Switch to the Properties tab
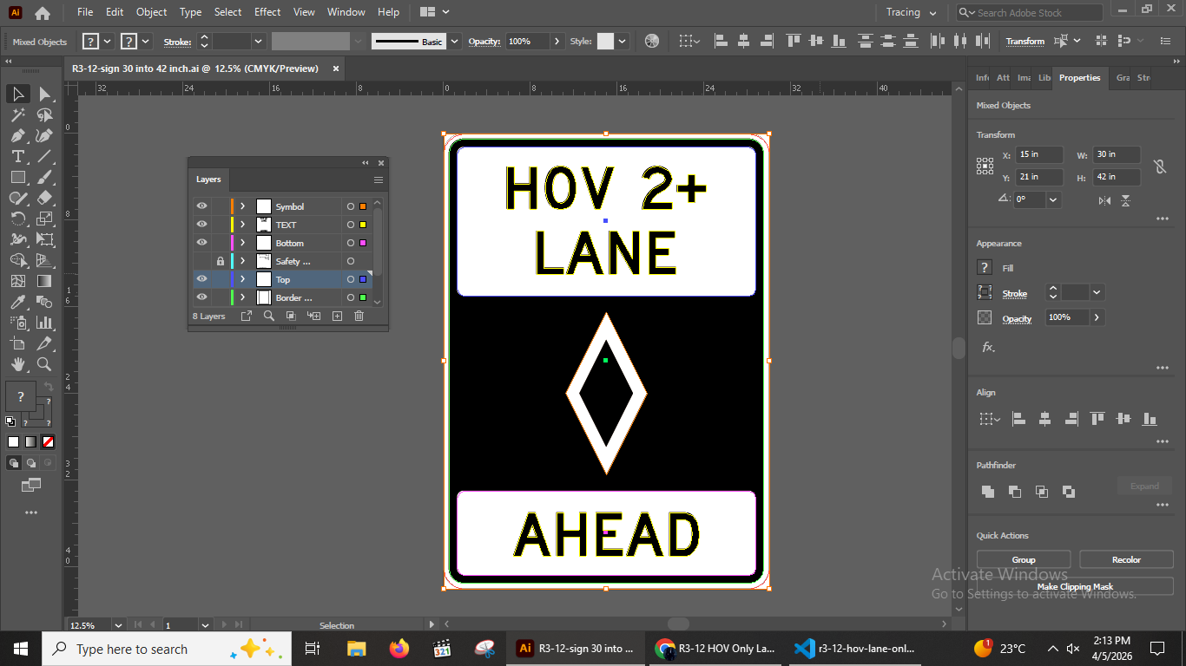Screen dimensions: 1186x666 [x=1079, y=78]
